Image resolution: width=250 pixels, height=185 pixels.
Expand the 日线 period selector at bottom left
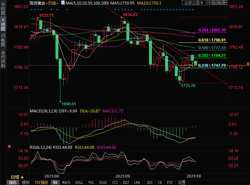click(x=17, y=177)
